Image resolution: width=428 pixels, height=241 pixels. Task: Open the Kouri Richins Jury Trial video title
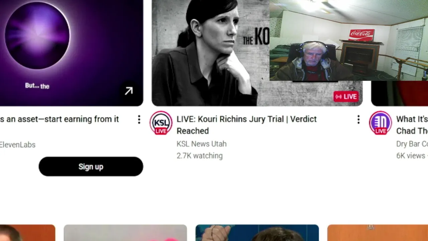coord(247,125)
